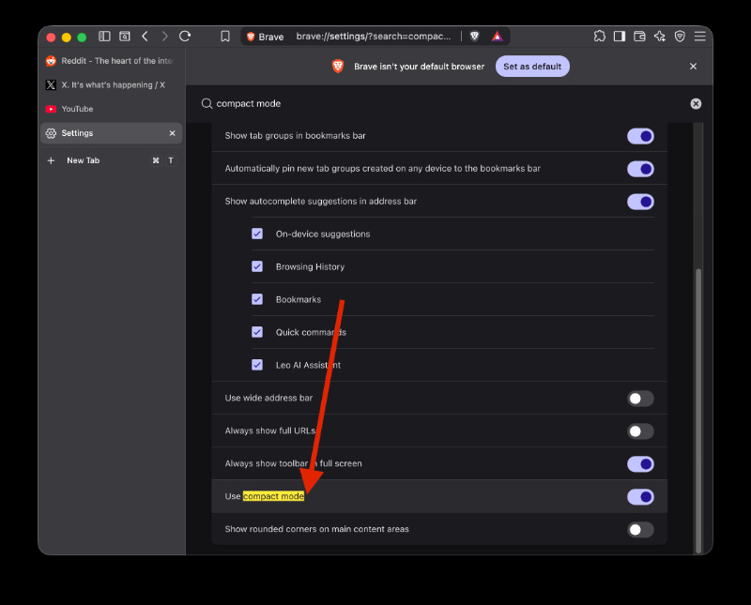Viewport: 751px width, 605px height.
Task: Uncheck the Browsing History checkbox
Action: [257, 266]
